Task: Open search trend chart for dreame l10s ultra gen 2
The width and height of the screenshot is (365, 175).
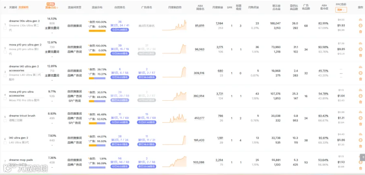Action: coord(174,25)
